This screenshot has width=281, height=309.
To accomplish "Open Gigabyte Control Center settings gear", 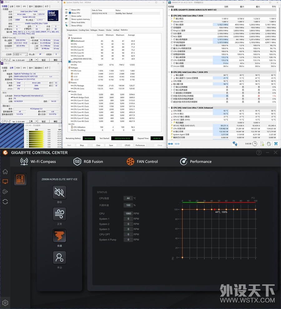I will click(5, 302).
